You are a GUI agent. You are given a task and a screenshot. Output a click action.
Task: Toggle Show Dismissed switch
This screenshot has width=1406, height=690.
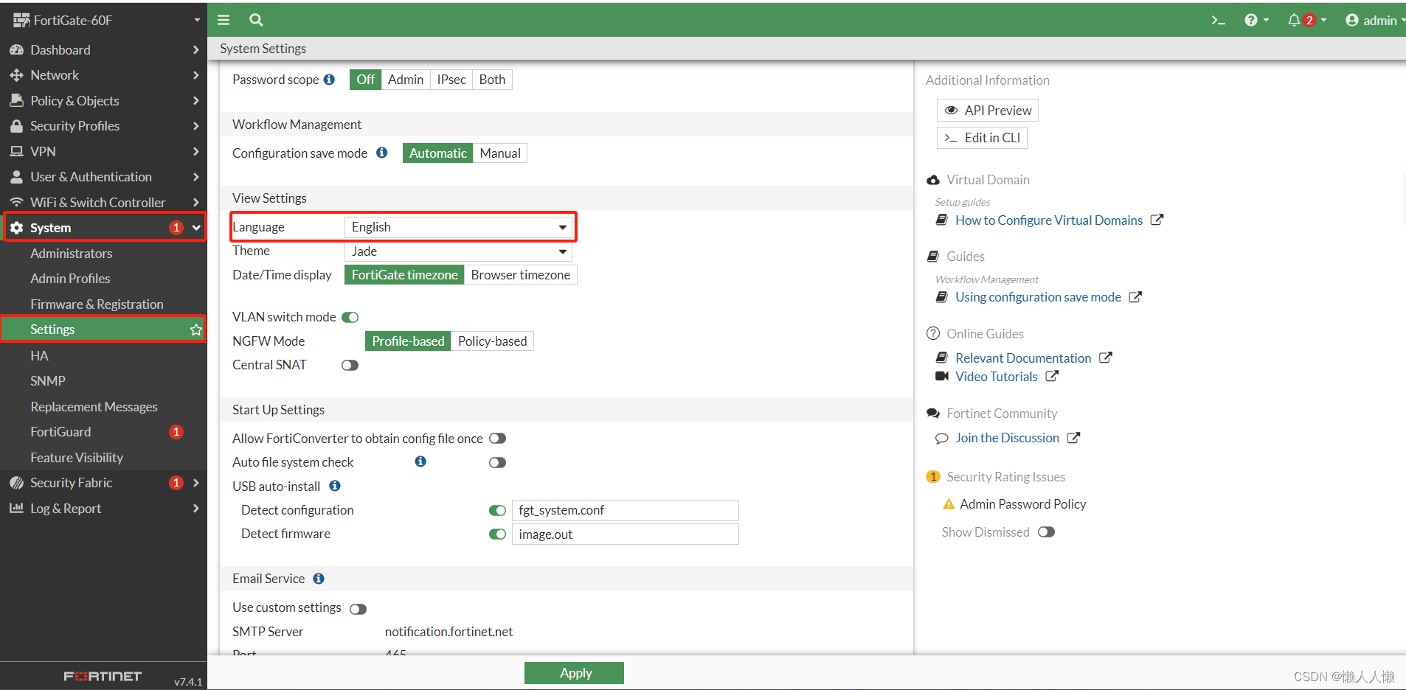click(1047, 532)
